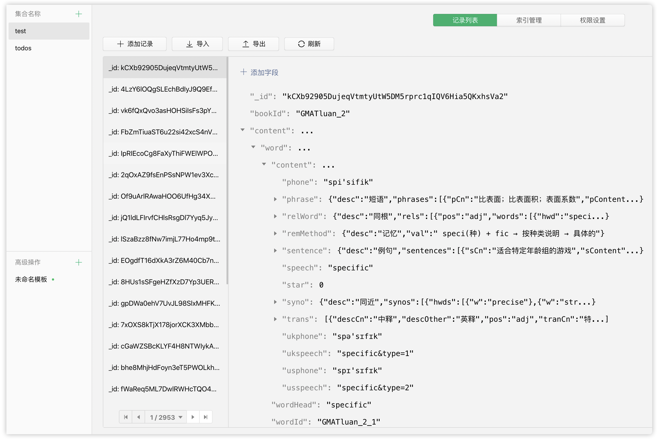The width and height of the screenshot is (657, 439).
Task: Click 添加记录 button
Action: tap(135, 44)
